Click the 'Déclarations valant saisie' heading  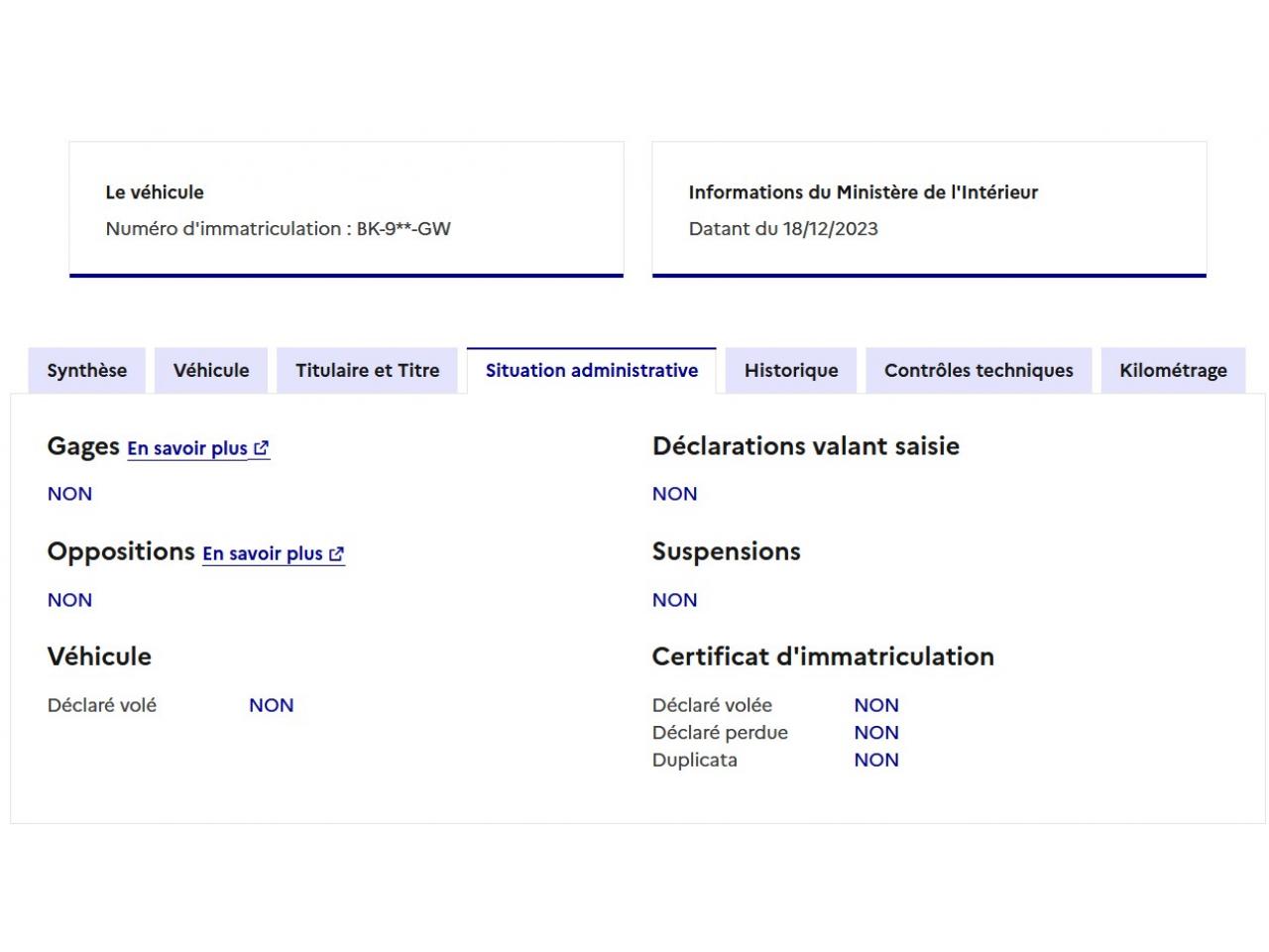(805, 446)
